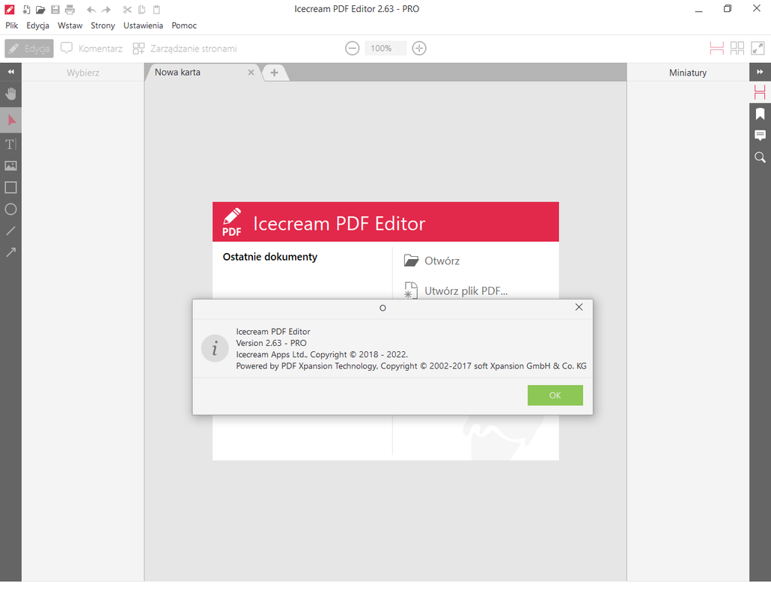The height and width of the screenshot is (599, 771).
Task: Click the new document icon in title bar
Action: tap(26, 9)
